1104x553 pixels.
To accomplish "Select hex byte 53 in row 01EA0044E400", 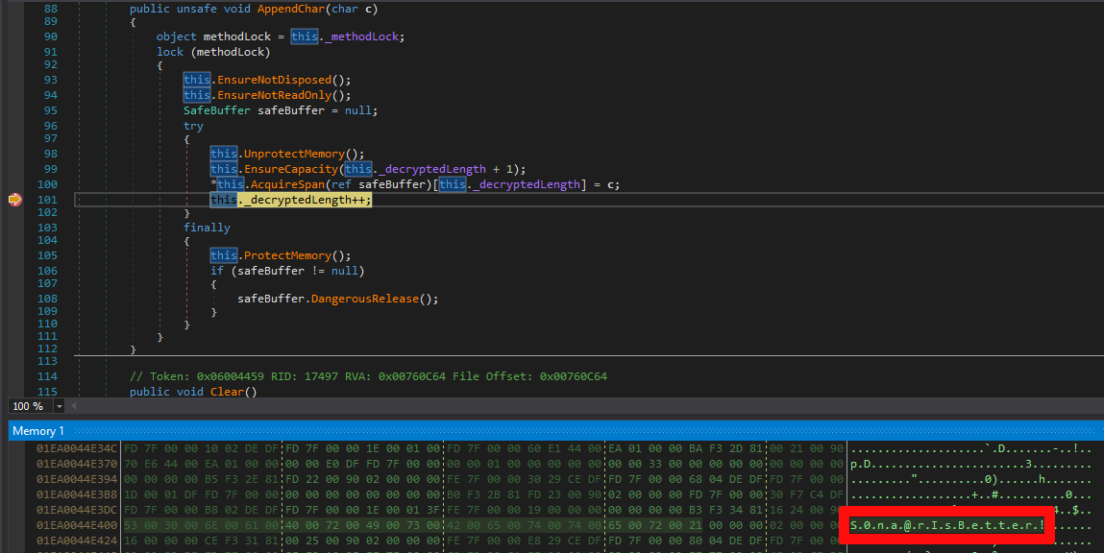I will coord(131,526).
